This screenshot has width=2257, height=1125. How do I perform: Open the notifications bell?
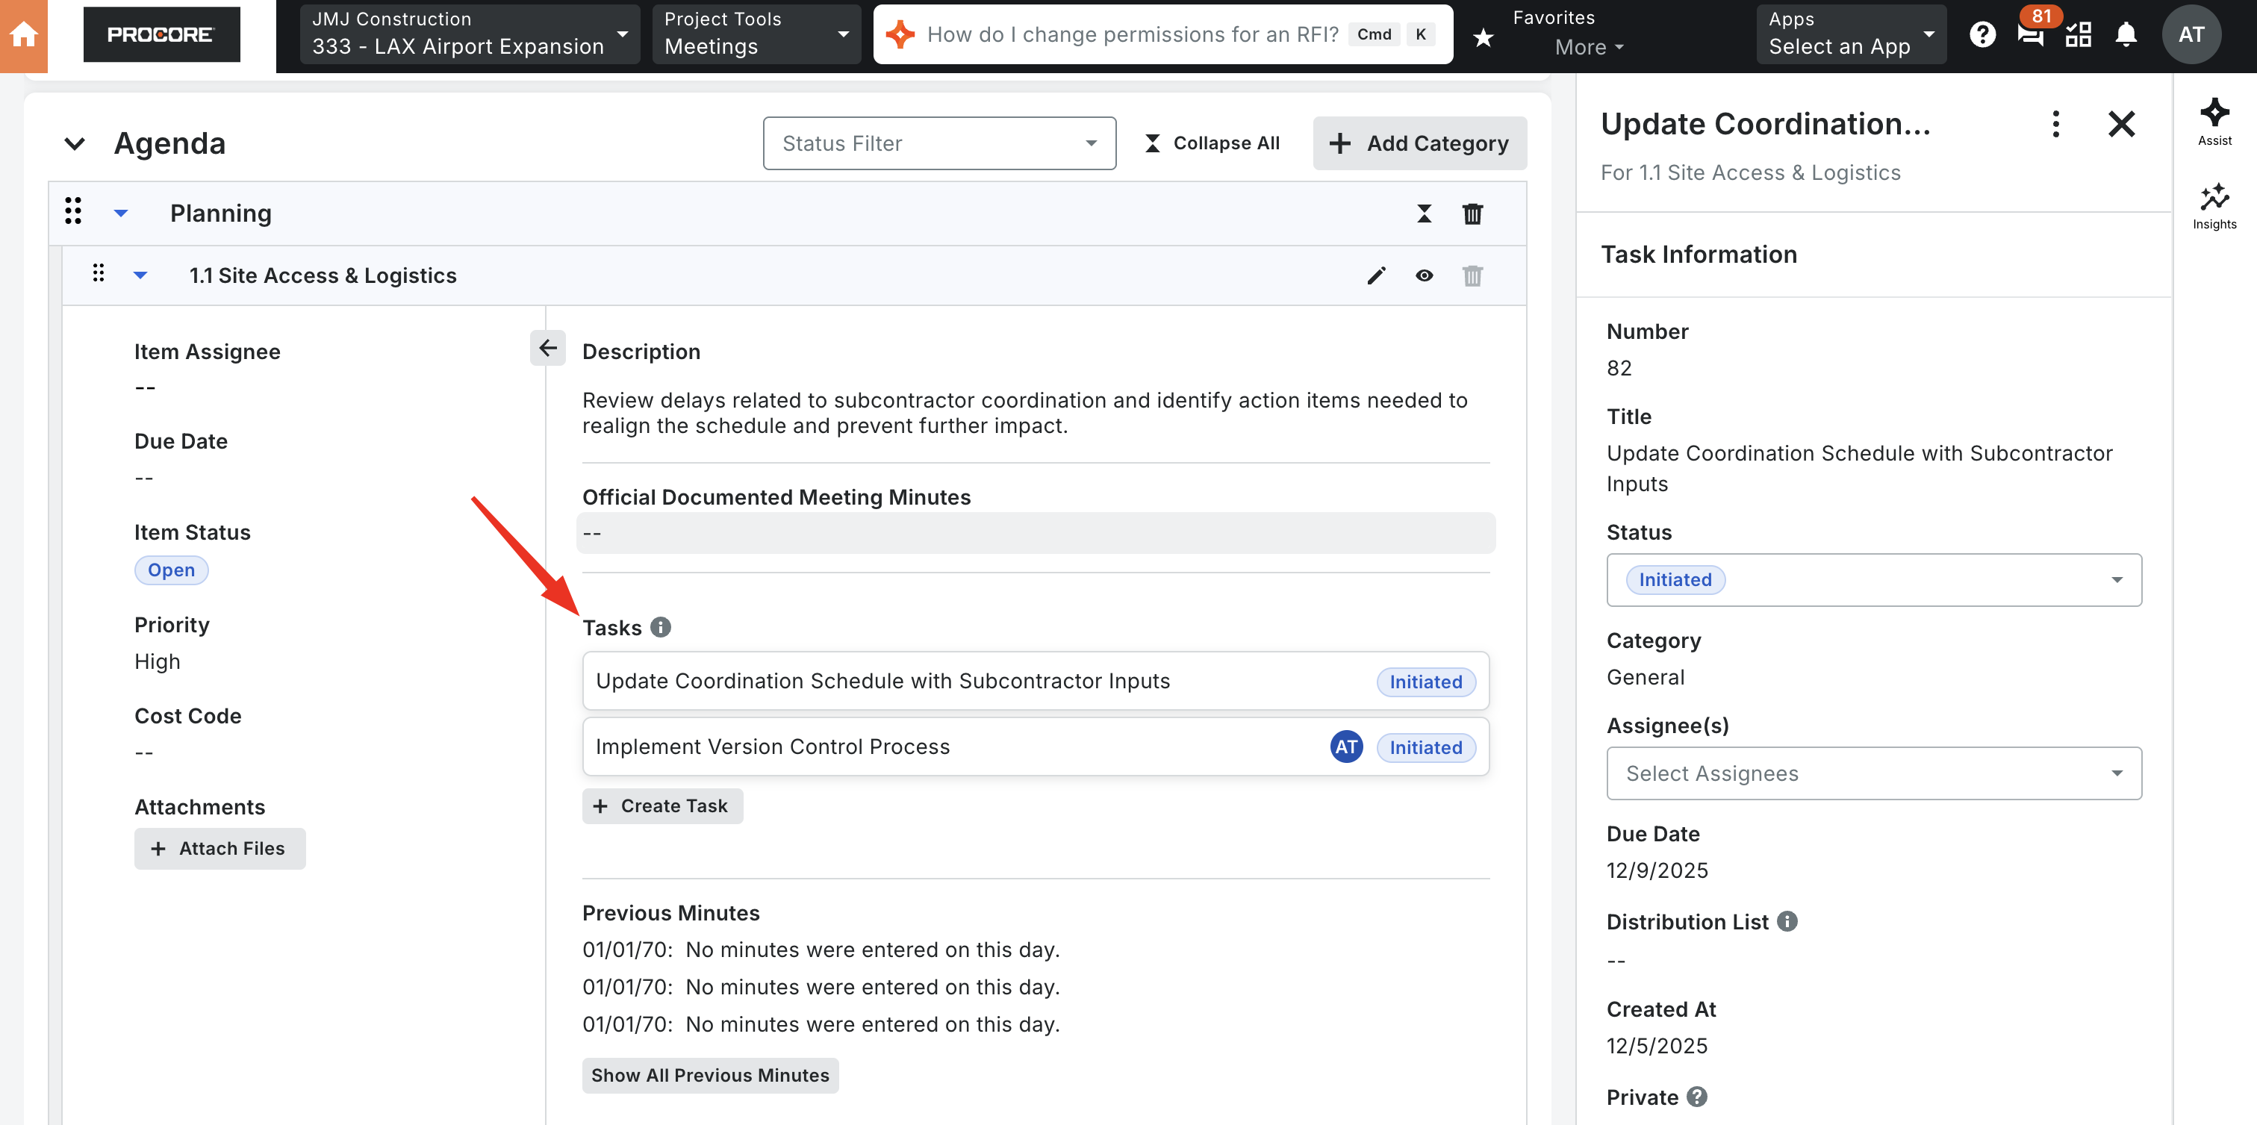pyautogui.click(x=2125, y=35)
